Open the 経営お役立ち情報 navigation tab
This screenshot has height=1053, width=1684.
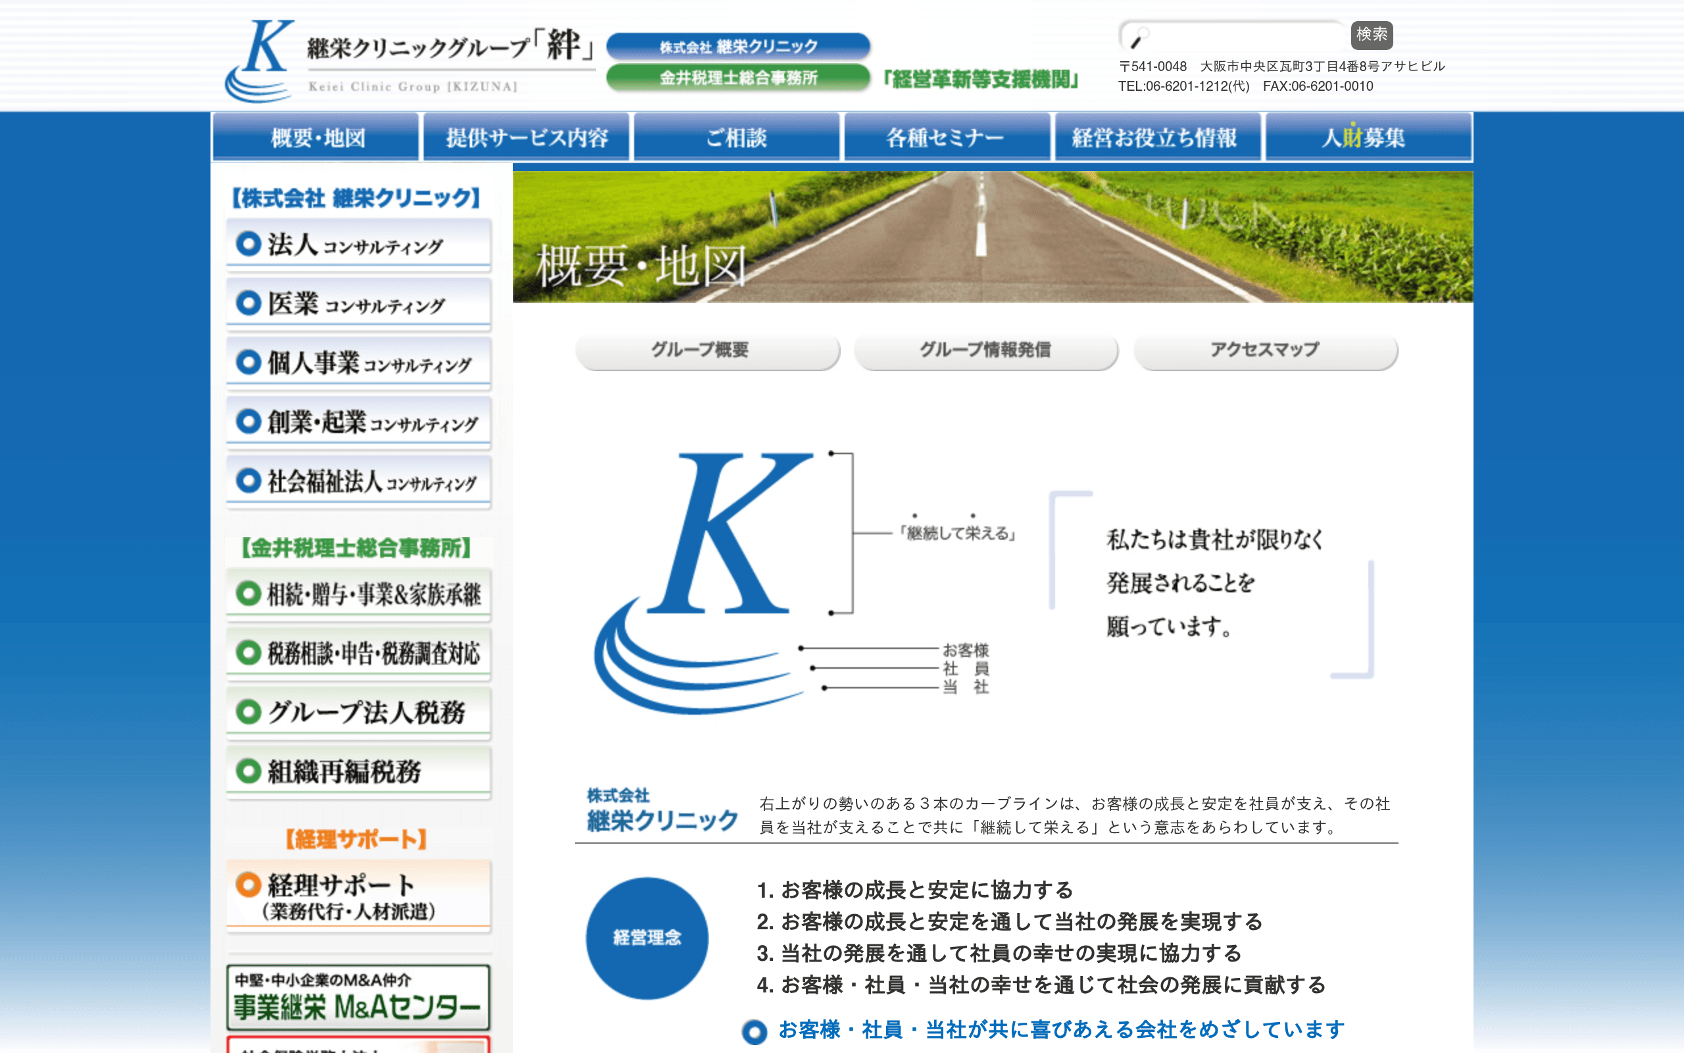tap(1158, 137)
